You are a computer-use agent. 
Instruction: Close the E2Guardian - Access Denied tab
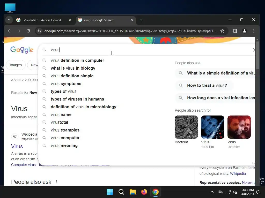[70, 20]
